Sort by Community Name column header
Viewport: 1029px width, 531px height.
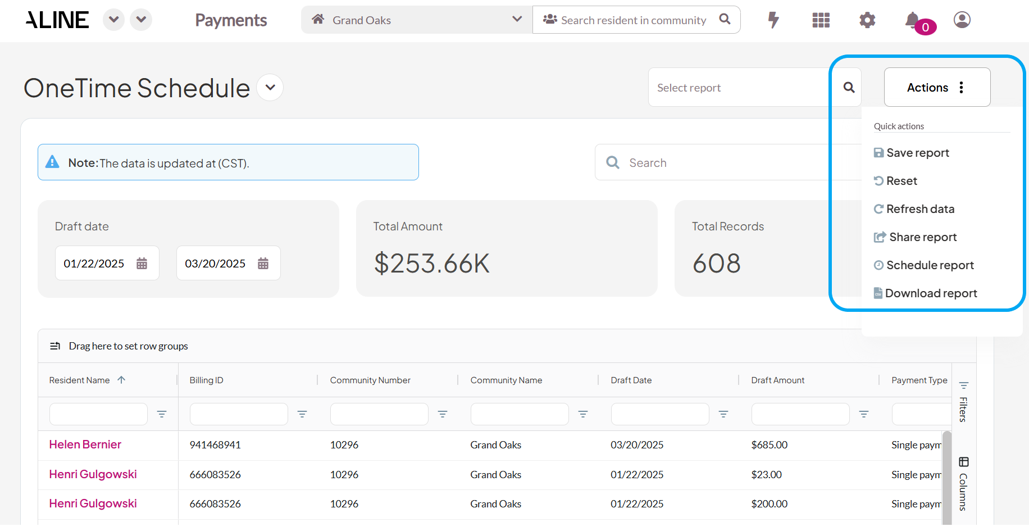(506, 380)
